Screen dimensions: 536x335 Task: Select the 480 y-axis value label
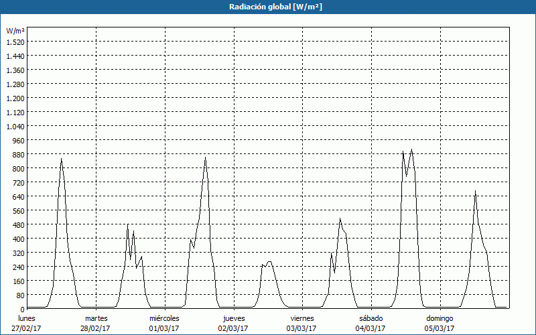(x=17, y=224)
